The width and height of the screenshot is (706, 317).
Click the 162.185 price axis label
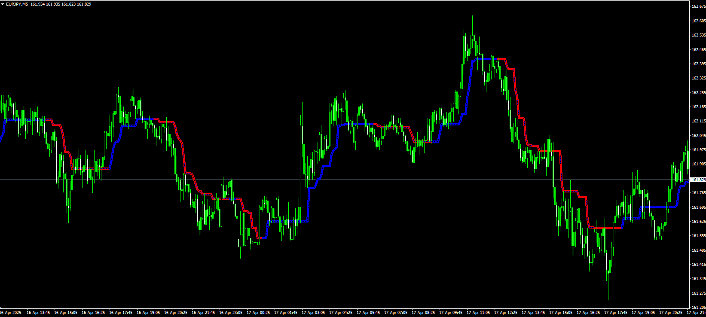(698, 107)
